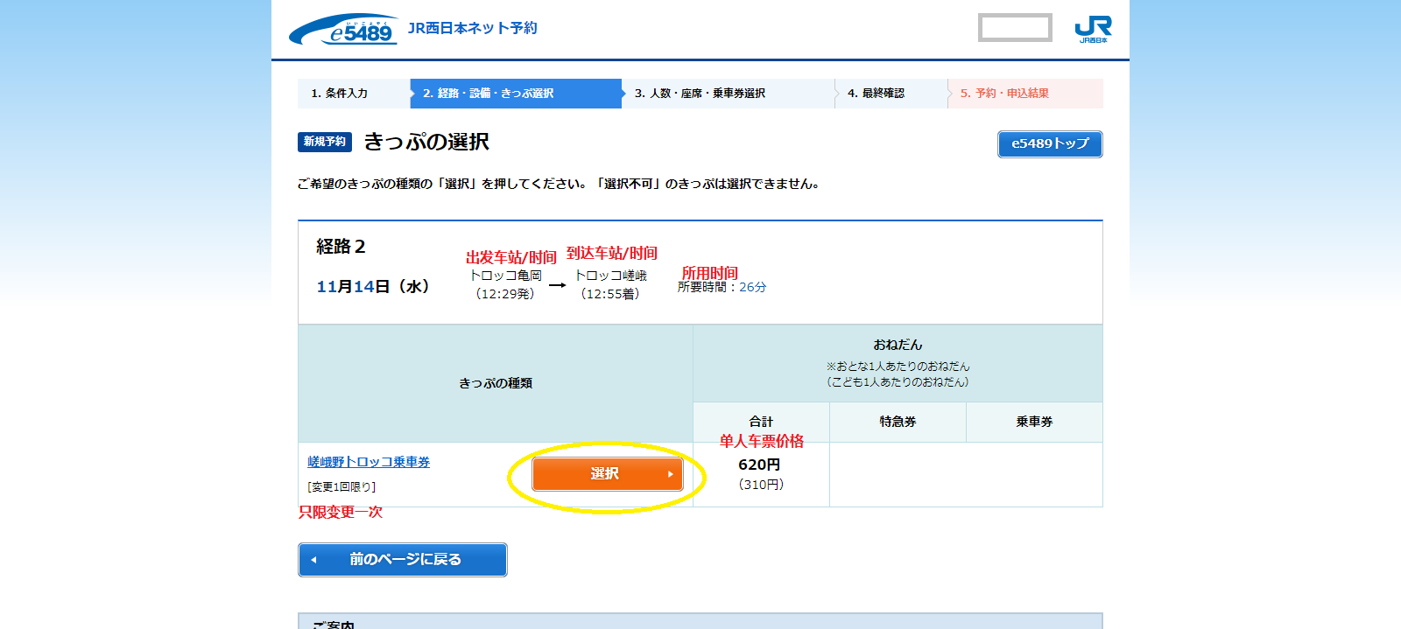Click the left arrow icon on the 前のページに戻る button
This screenshot has width=1401, height=629.
coord(313,560)
